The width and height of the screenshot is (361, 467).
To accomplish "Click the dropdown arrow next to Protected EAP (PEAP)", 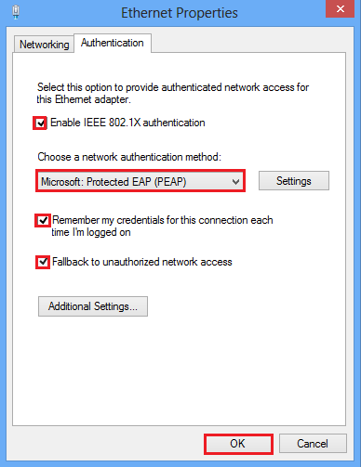I will tap(235, 182).
